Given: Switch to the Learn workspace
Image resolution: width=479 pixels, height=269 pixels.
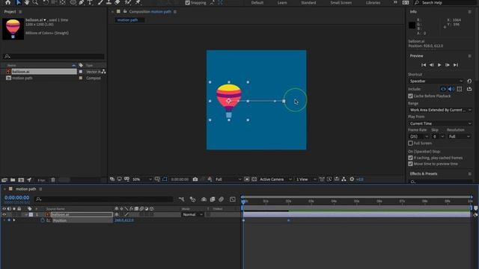Looking at the screenshot, I should pyautogui.click(x=282, y=3).
